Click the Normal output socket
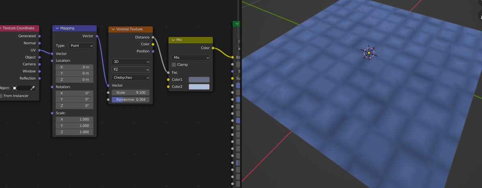This screenshot has width=482, height=188. pos(39,43)
